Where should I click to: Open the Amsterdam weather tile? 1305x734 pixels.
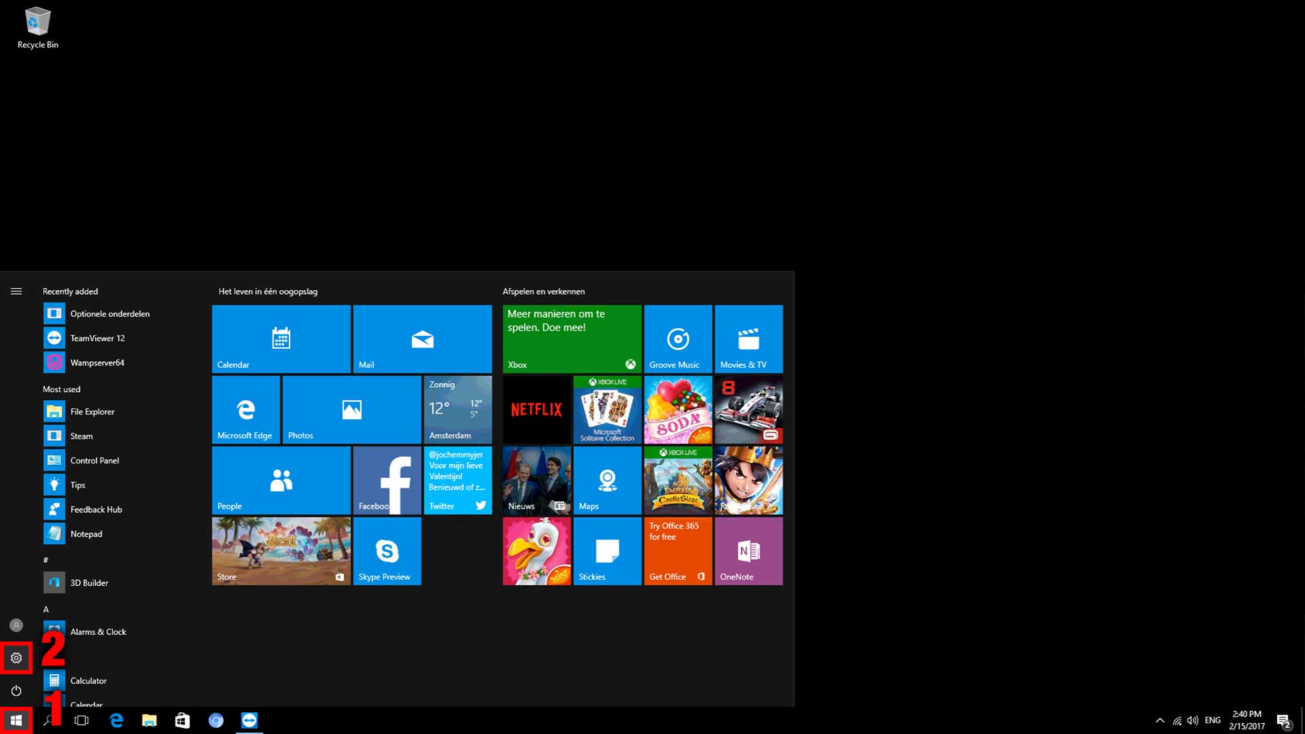458,410
